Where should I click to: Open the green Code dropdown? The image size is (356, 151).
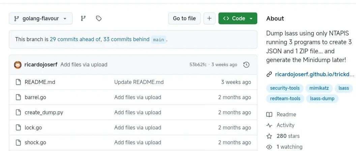coord(238,19)
